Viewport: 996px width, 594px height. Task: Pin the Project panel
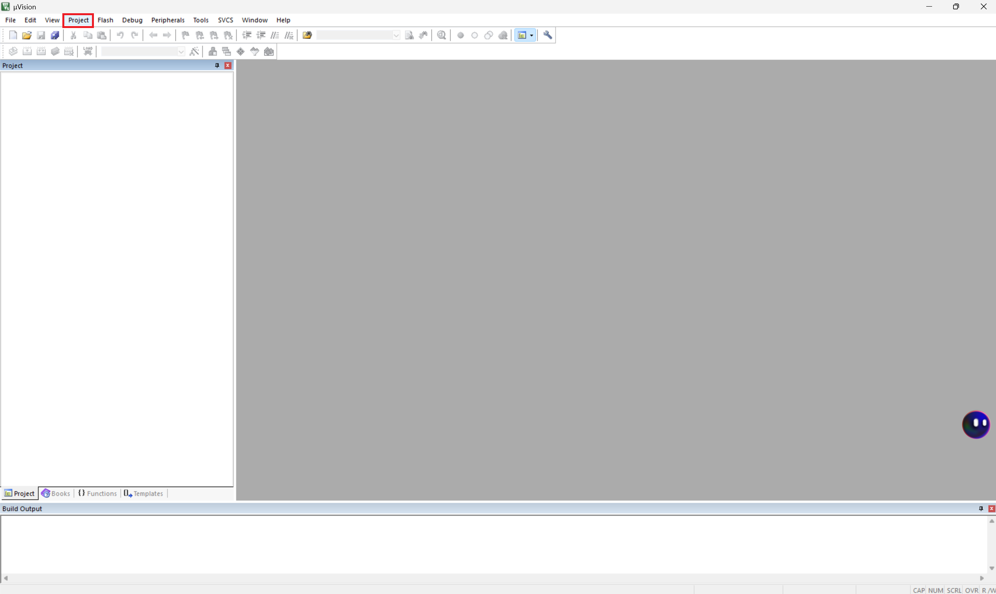(x=217, y=65)
